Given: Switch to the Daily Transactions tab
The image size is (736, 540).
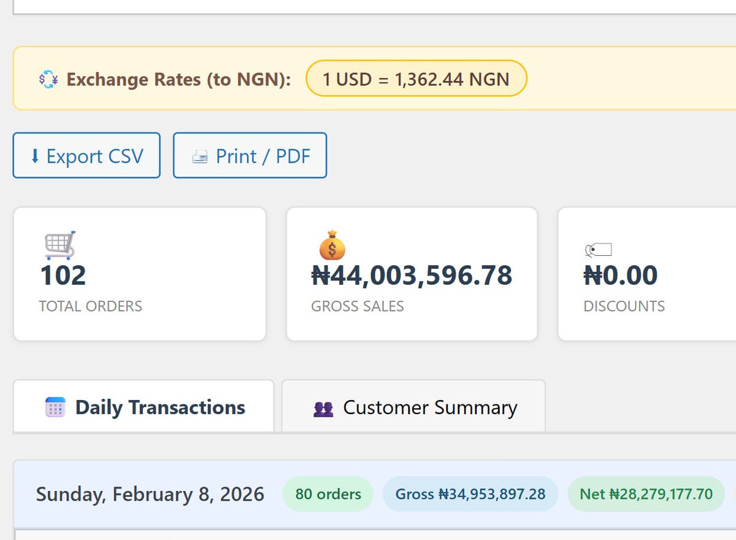Looking at the screenshot, I should click(159, 407).
